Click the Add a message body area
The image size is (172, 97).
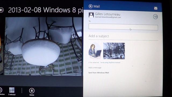click(95, 68)
